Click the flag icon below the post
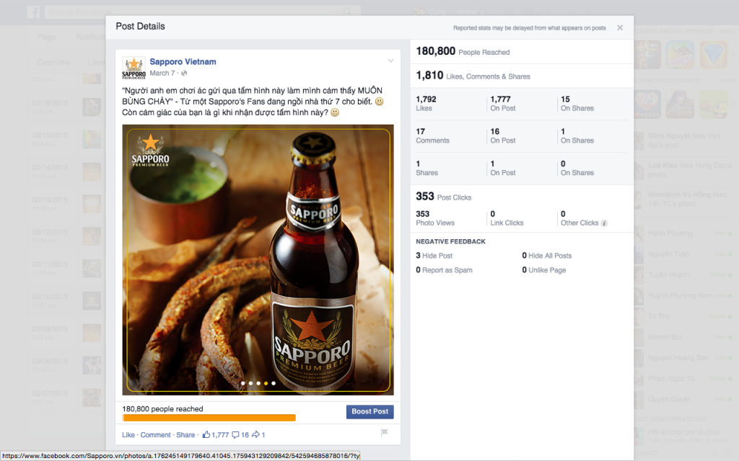739x461 pixels. pos(384,432)
